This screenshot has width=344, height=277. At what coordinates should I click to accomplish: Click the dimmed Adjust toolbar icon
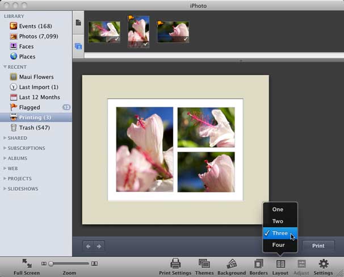click(x=301, y=264)
